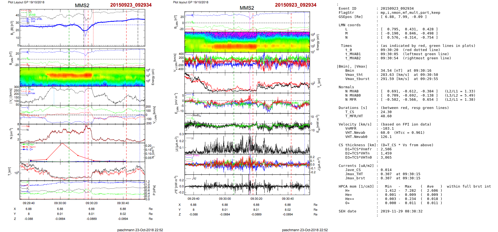
Task: Select the value "291.59 [km/s]"
Action: click(x=395, y=79)
